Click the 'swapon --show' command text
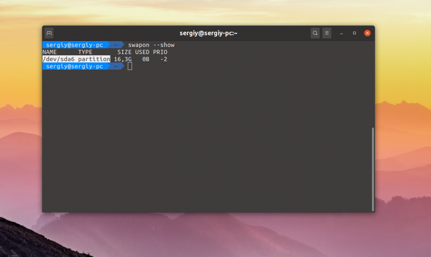Viewport: 431px width, 257px height. tap(151, 45)
